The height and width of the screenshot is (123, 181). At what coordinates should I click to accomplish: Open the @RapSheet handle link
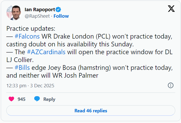(x=37, y=16)
